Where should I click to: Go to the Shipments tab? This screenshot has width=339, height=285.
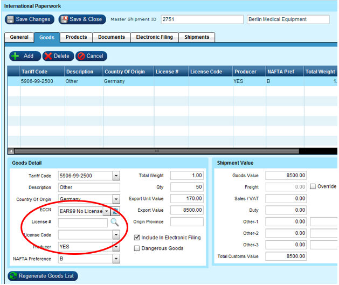pyautogui.click(x=197, y=37)
